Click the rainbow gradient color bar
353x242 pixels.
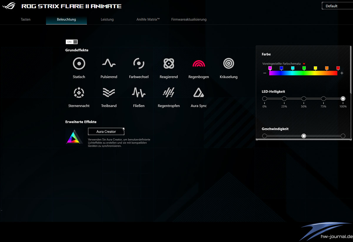(303, 73)
